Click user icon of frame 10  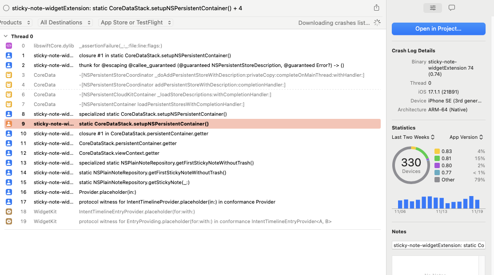pyautogui.click(x=9, y=134)
